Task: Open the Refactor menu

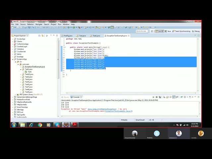Action: point(30,24)
